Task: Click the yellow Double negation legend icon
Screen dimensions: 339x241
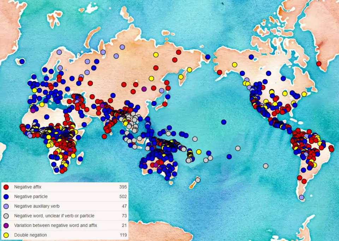Action: pyautogui.click(x=6, y=235)
